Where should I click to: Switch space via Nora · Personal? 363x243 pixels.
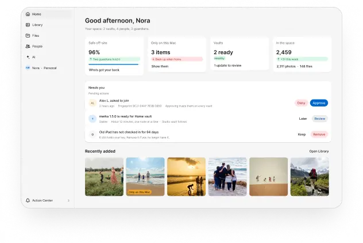48,68
